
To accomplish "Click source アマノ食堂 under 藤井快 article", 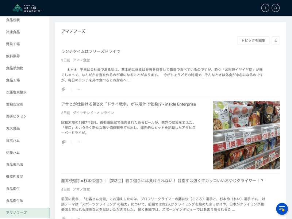I will pyautogui.click(x=81, y=189).
